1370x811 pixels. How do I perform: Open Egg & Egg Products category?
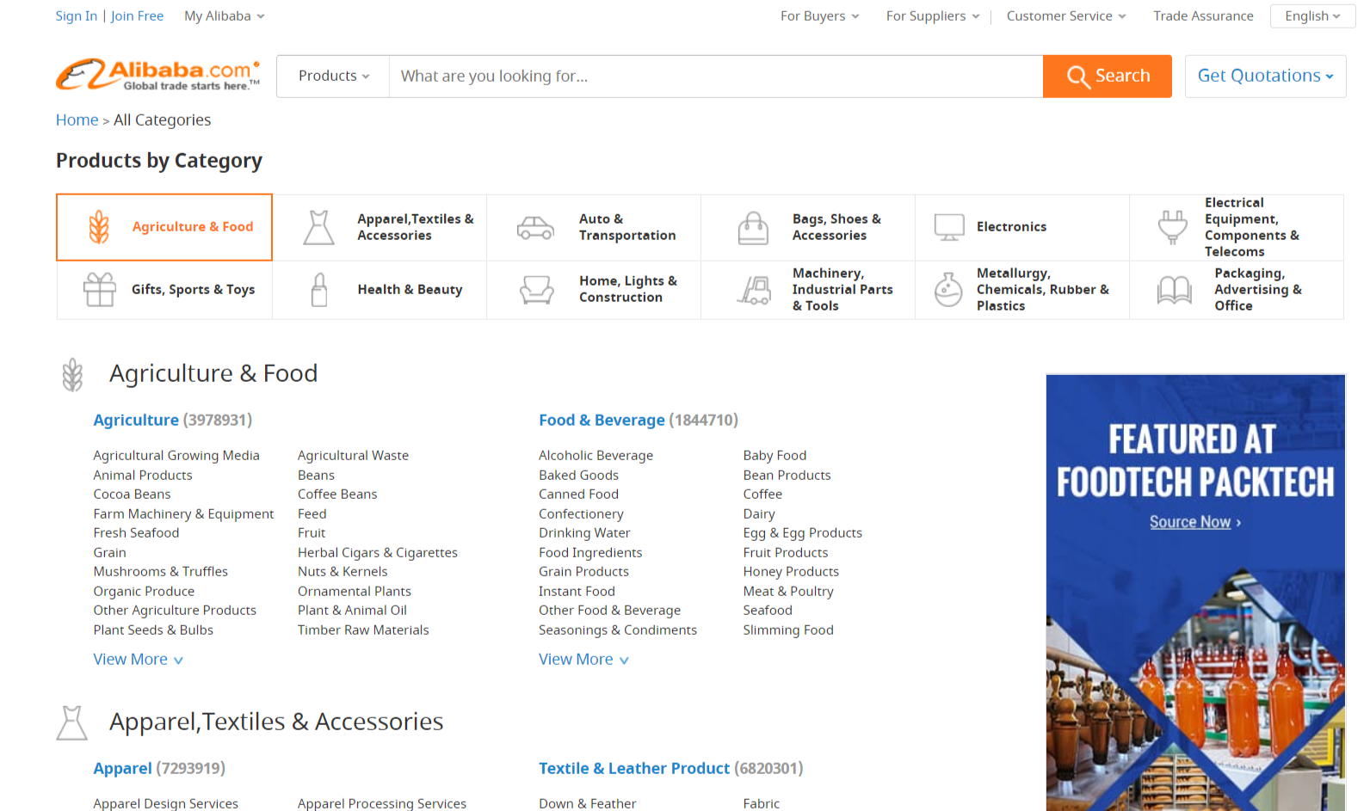click(x=803, y=533)
